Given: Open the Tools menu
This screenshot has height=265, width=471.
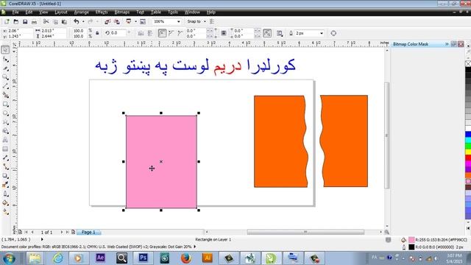Looking at the screenshot, I should (x=173, y=12).
